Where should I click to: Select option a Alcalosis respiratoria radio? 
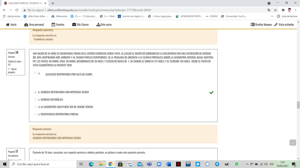pos(35,73)
